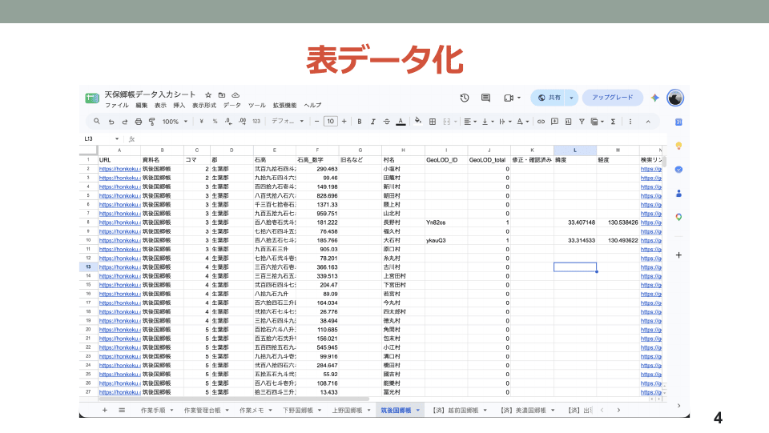Open the account profile avatar
Screen dimensions: 769x433
[675, 98]
